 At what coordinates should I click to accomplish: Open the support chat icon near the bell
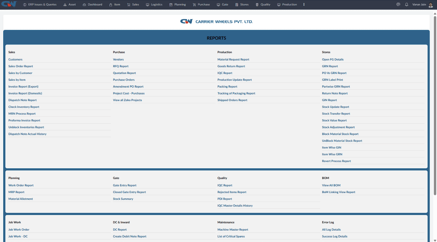point(398,5)
